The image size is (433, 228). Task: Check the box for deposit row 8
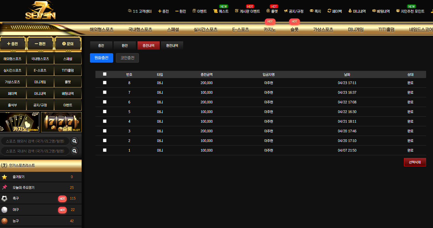click(105, 83)
